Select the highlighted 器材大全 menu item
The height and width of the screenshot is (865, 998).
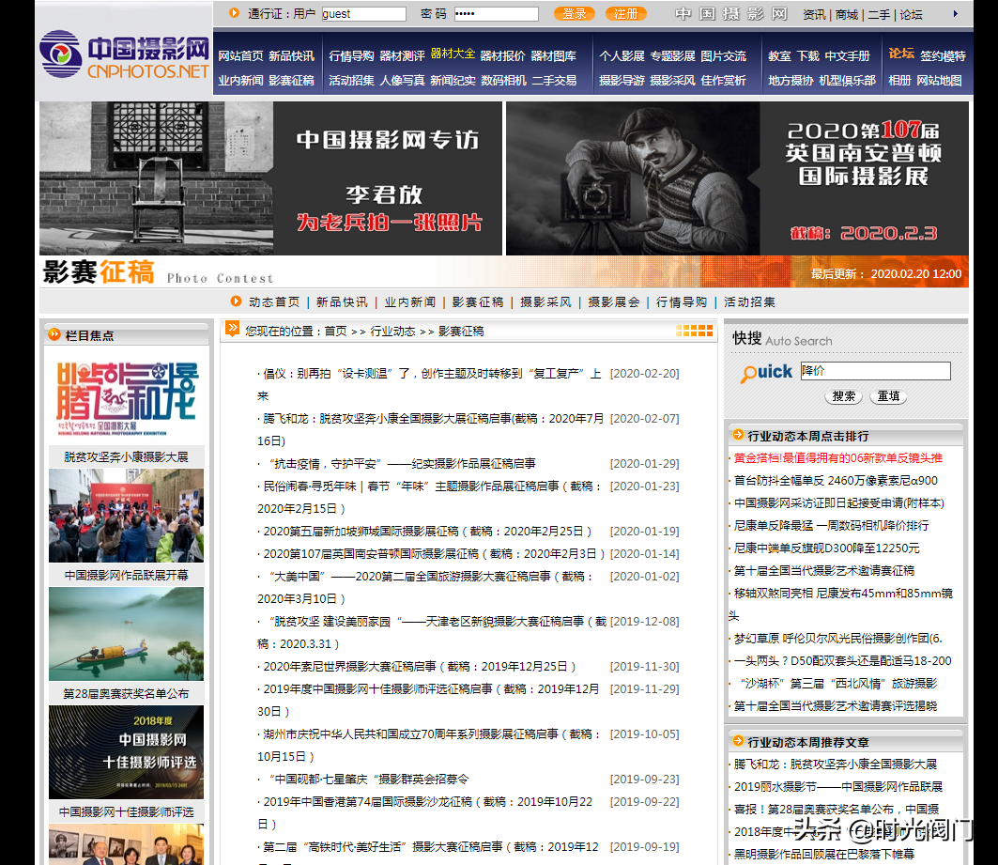pos(453,54)
